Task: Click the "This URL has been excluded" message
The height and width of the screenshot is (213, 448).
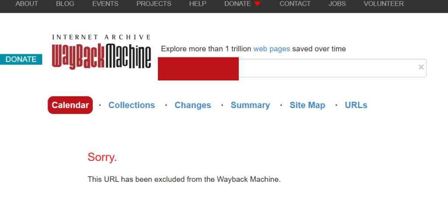Action: (x=184, y=179)
